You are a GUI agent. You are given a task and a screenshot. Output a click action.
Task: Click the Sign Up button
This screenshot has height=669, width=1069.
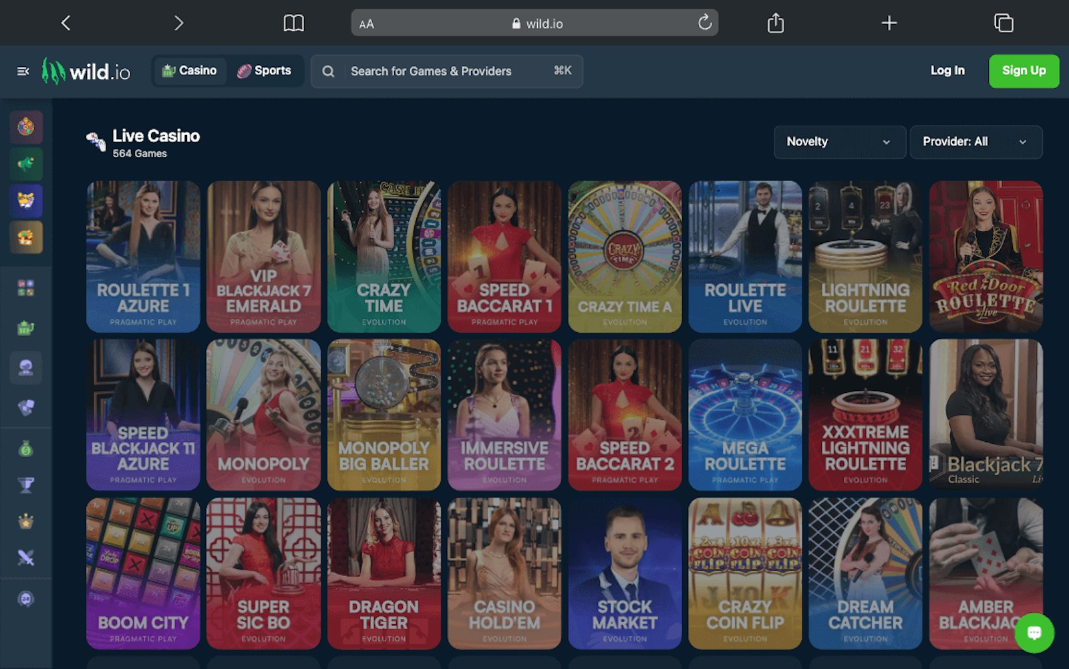coord(1024,71)
